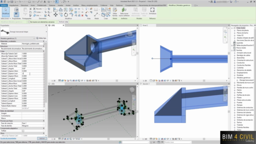Collapse the Vistas (todo) tree node
The image size is (256, 144).
[x=232, y=28]
